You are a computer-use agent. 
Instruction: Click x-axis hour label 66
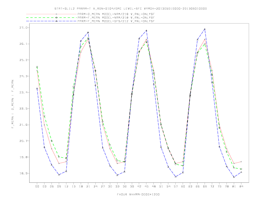coord(198,186)
